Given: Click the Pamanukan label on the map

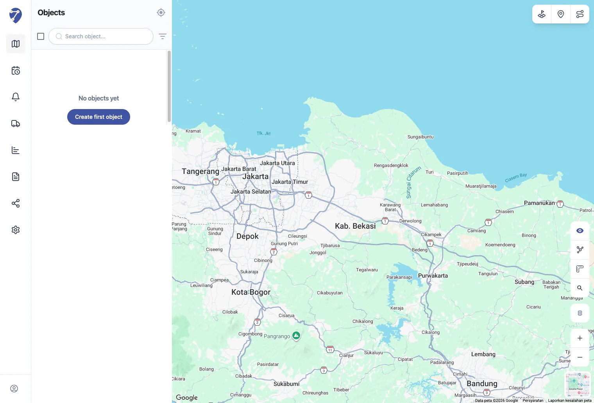Looking at the screenshot, I should (539, 203).
